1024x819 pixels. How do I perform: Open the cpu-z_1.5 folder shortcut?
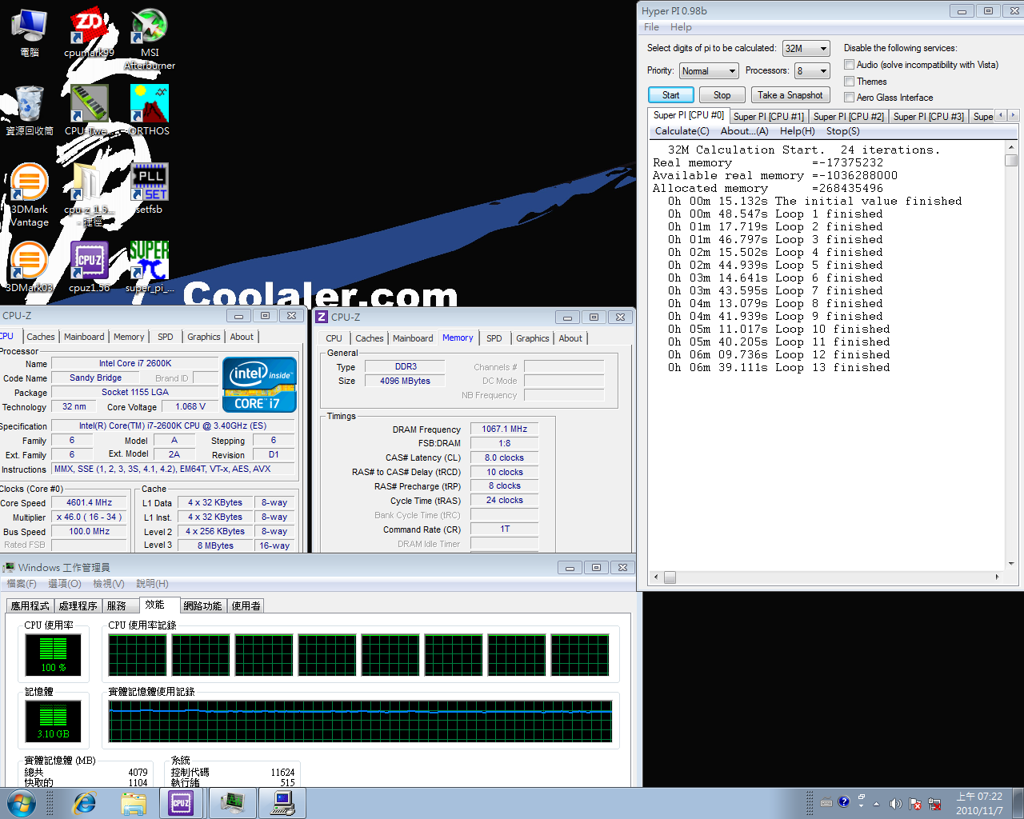pyautogui.click(x=89, y=195)
